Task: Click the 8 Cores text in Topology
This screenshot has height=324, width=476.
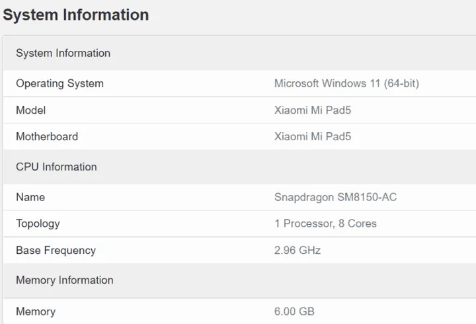Action: (x=357, y=223)
